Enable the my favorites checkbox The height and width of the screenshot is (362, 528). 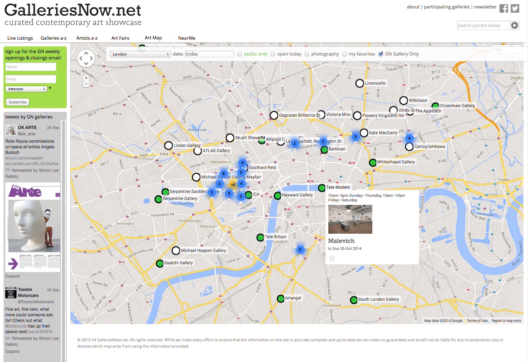(345, 54)
